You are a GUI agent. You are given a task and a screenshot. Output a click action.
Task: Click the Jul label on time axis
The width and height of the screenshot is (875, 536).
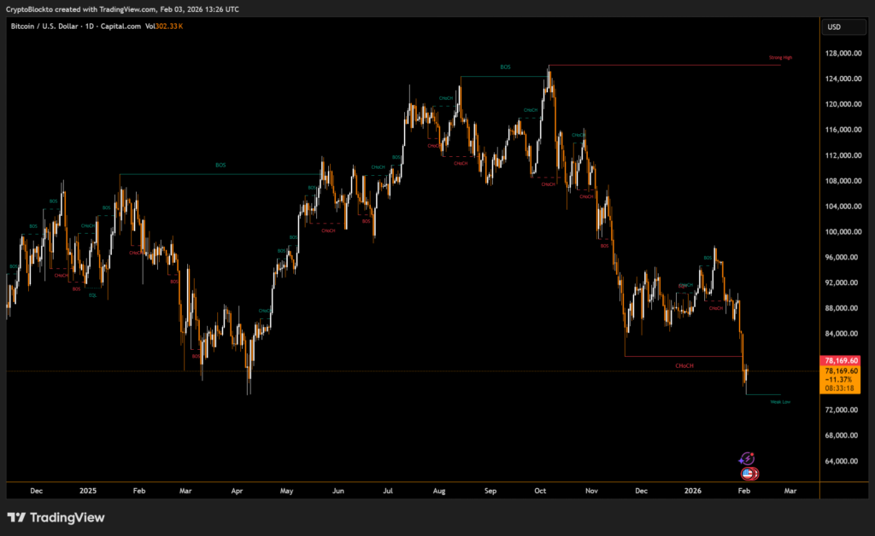(389, 491)
